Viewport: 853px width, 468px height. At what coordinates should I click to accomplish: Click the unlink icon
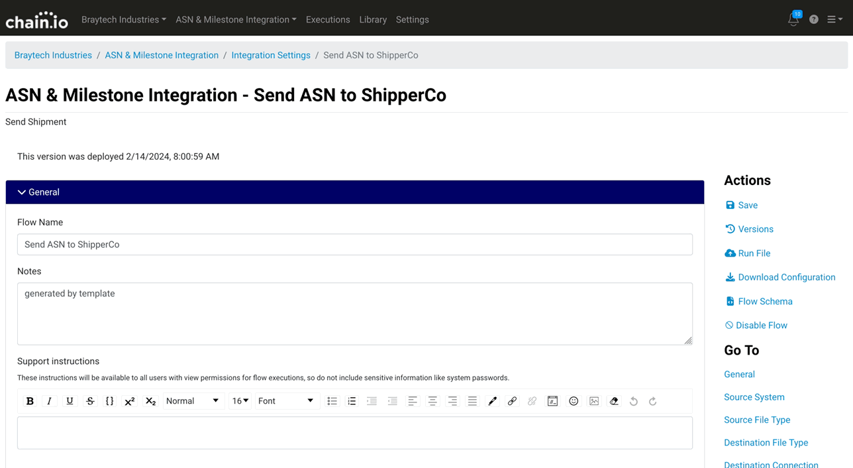[x=532, y=401]
